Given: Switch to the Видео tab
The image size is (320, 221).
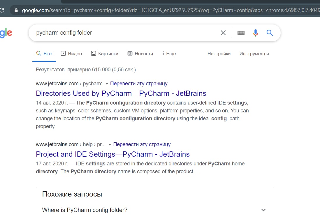Looking at the screenshot, I should [71, 54].
